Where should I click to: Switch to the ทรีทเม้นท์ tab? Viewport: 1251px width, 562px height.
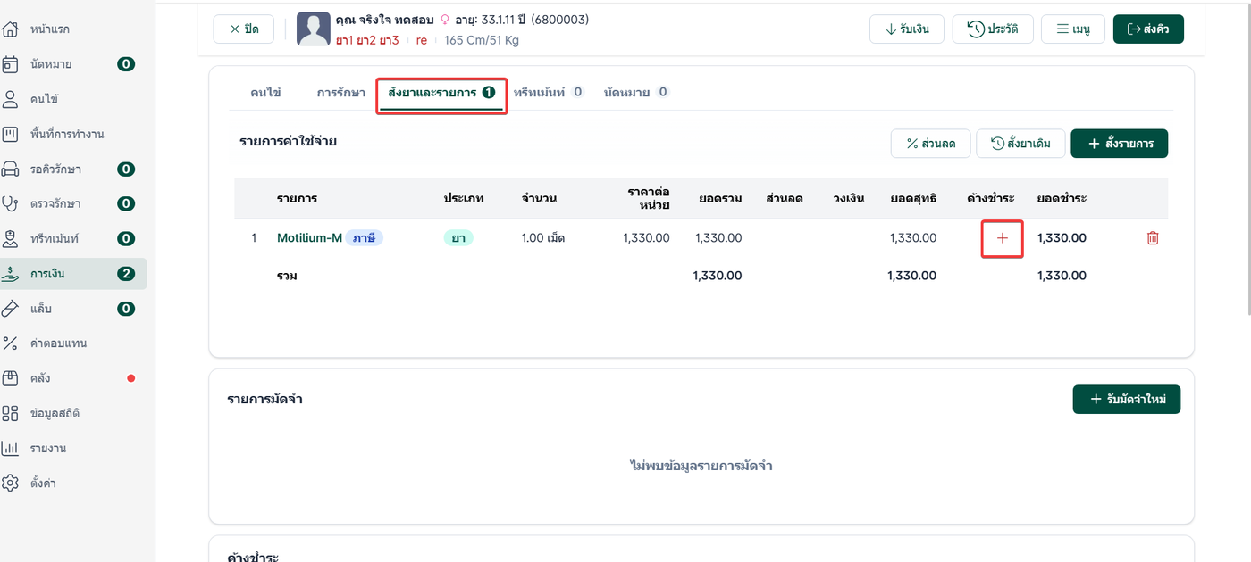[x=549, y=92]
